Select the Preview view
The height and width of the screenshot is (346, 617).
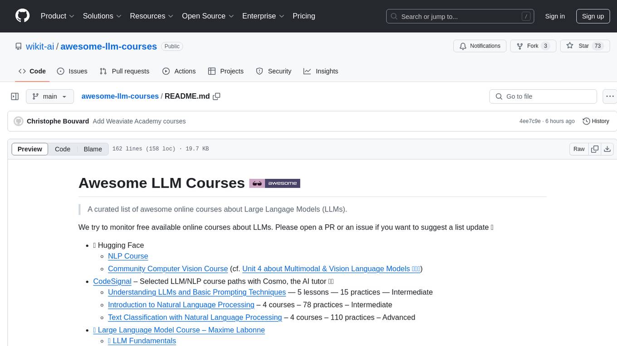pyautogui.click(x=30, y=149)
